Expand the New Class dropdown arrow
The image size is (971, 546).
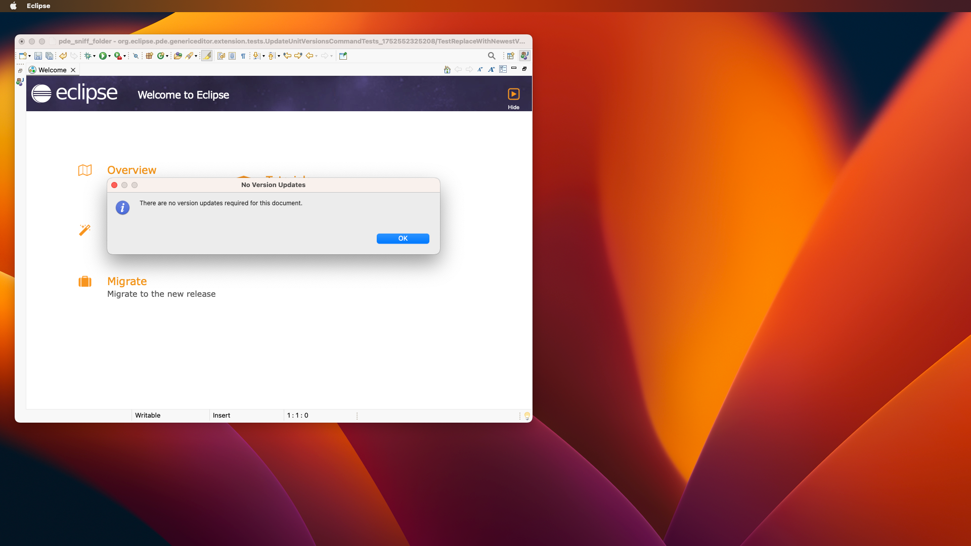(x=167, y=56)
